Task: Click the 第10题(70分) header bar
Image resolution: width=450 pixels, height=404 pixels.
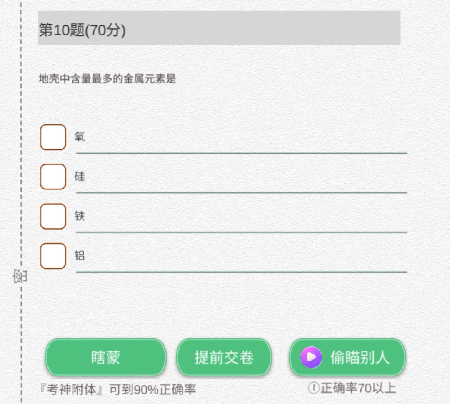Action: click(x=219, y=28)
